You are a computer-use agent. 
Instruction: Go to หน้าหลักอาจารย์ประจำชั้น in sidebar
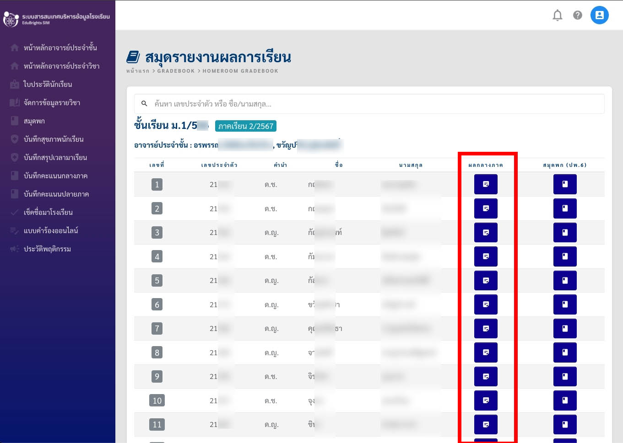click(60, 48)
